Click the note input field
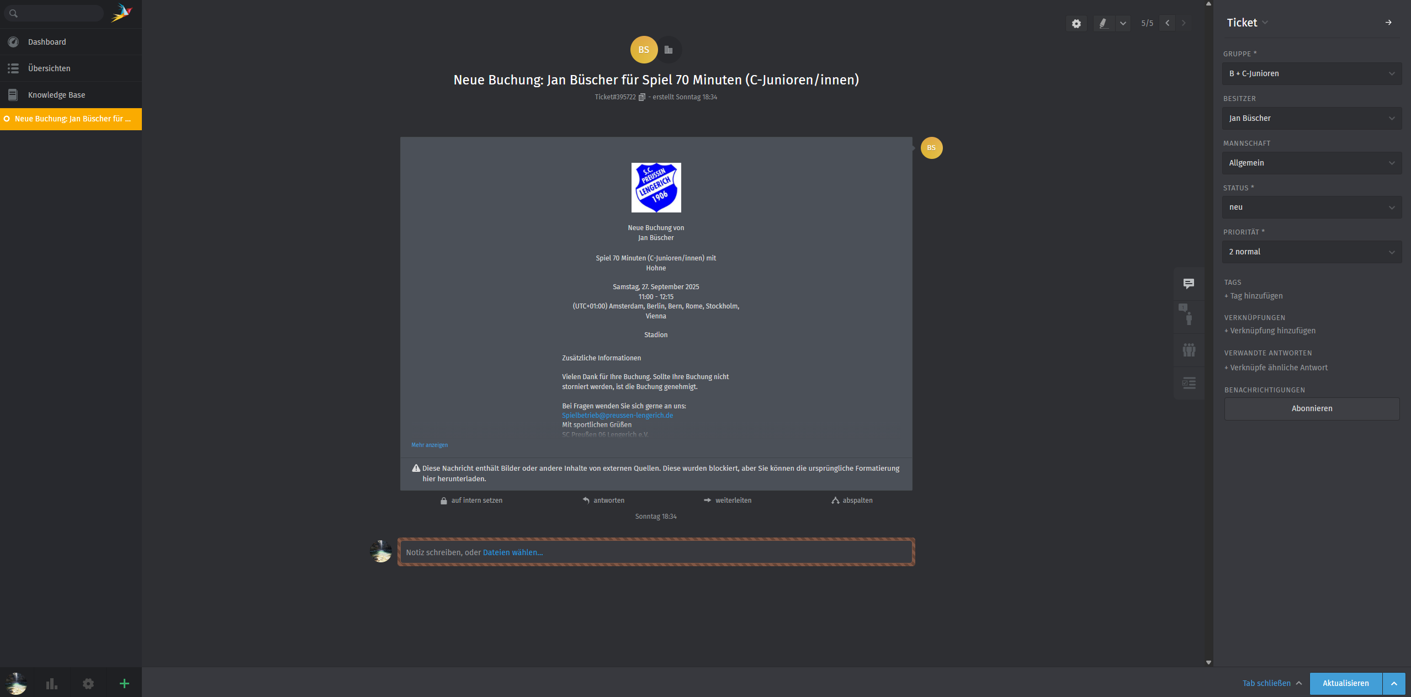 718,552
